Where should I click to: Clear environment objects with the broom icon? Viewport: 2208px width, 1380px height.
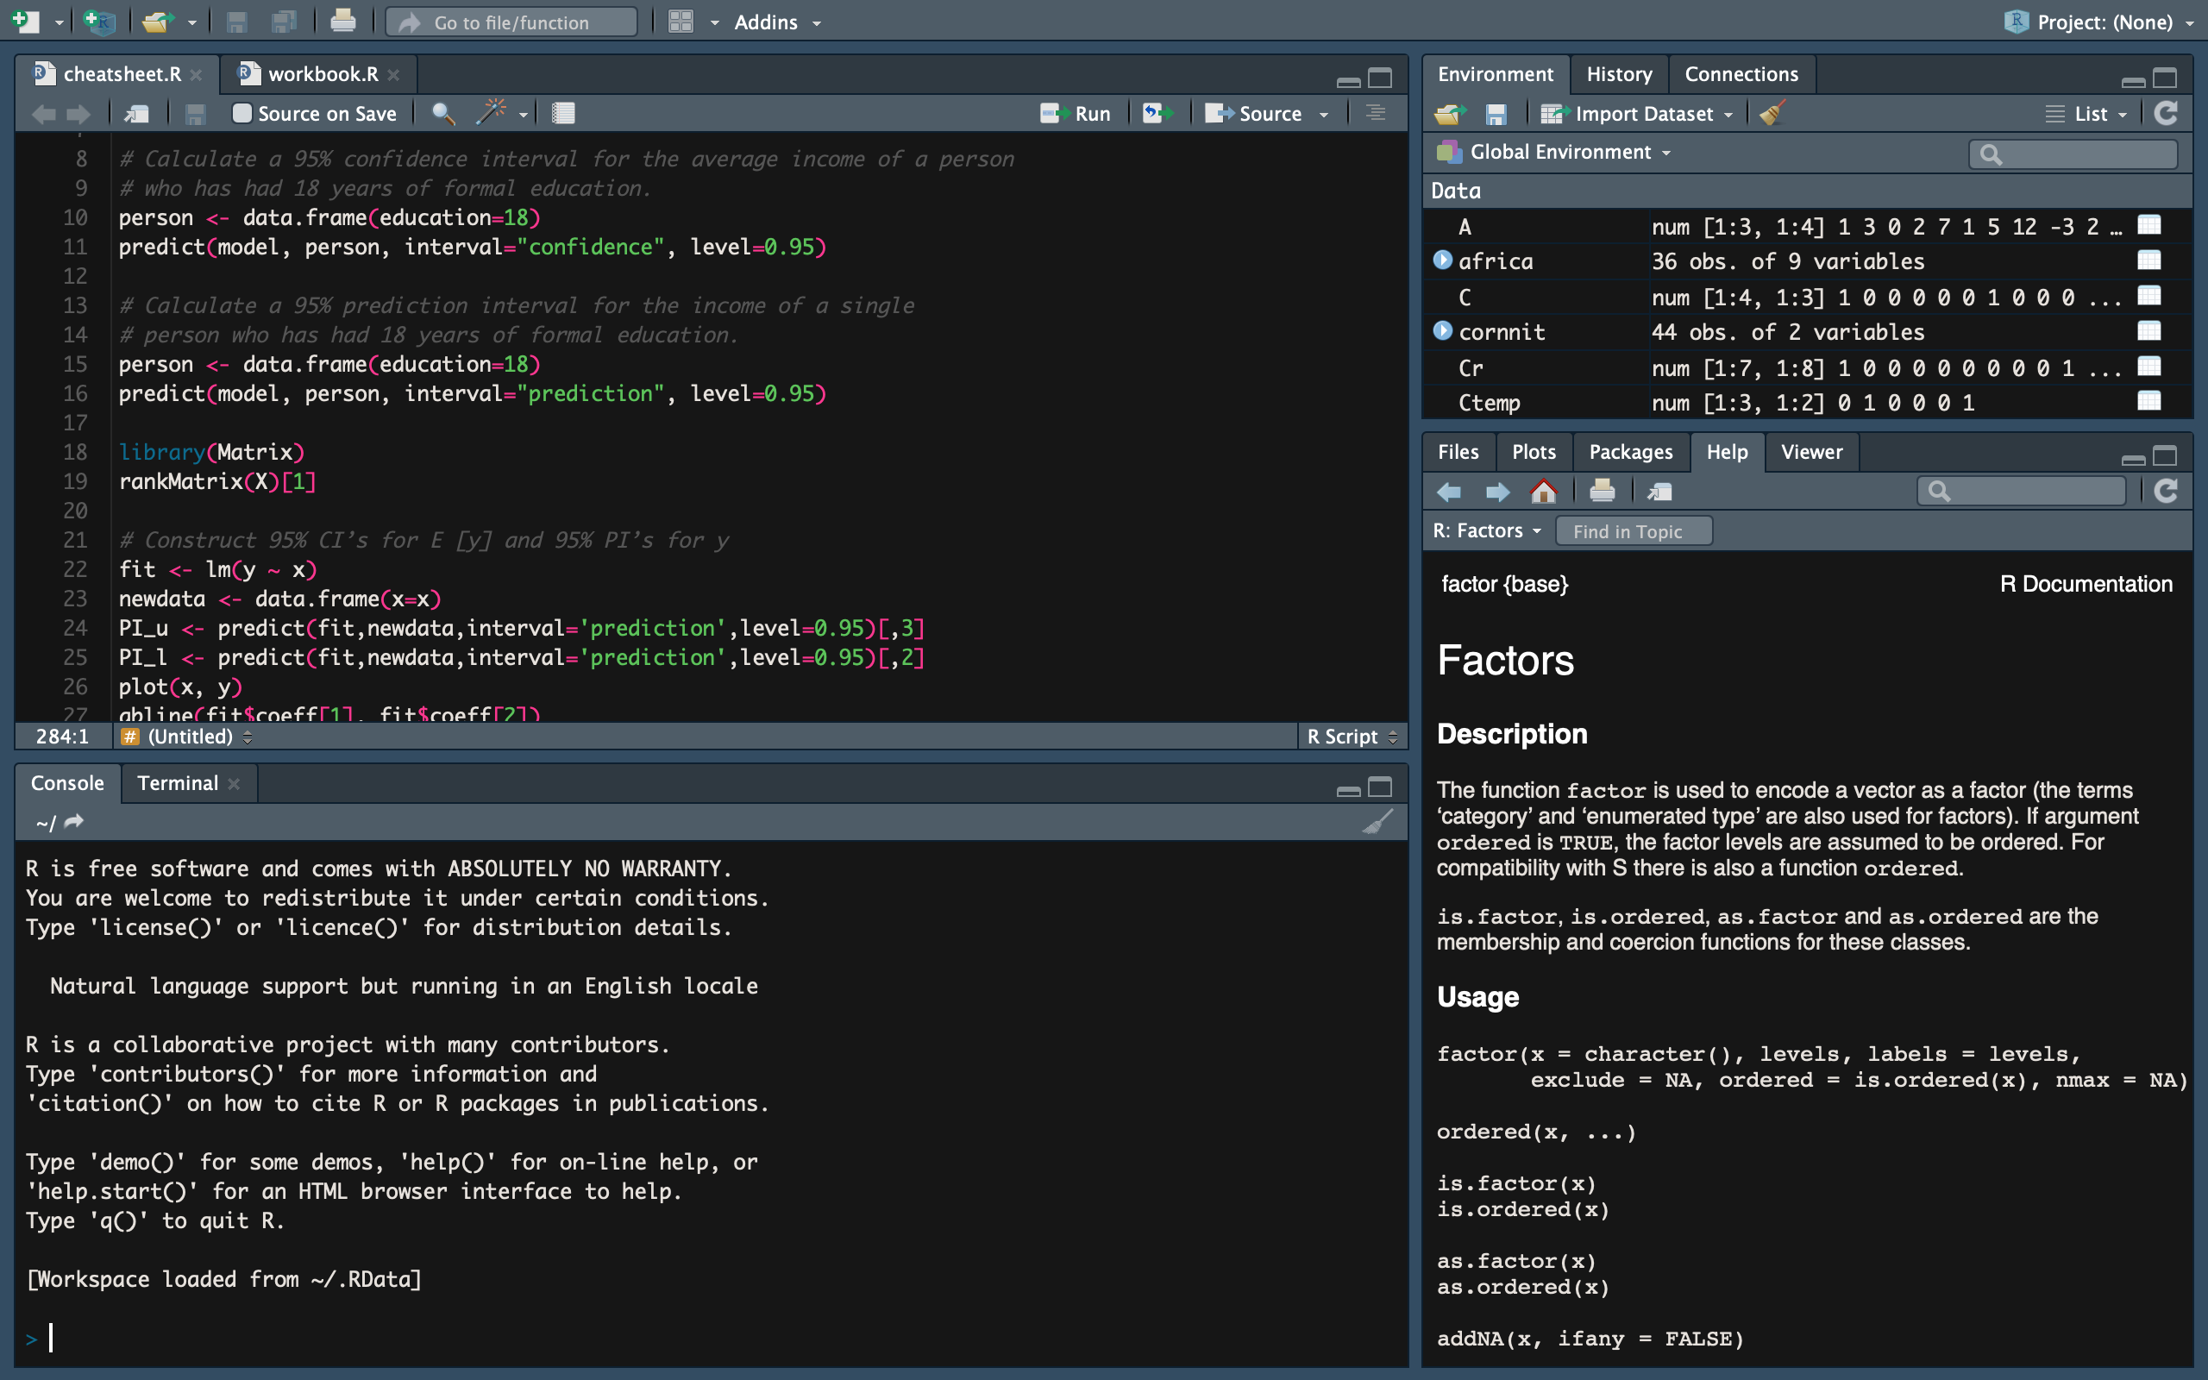click(1772, 113)
